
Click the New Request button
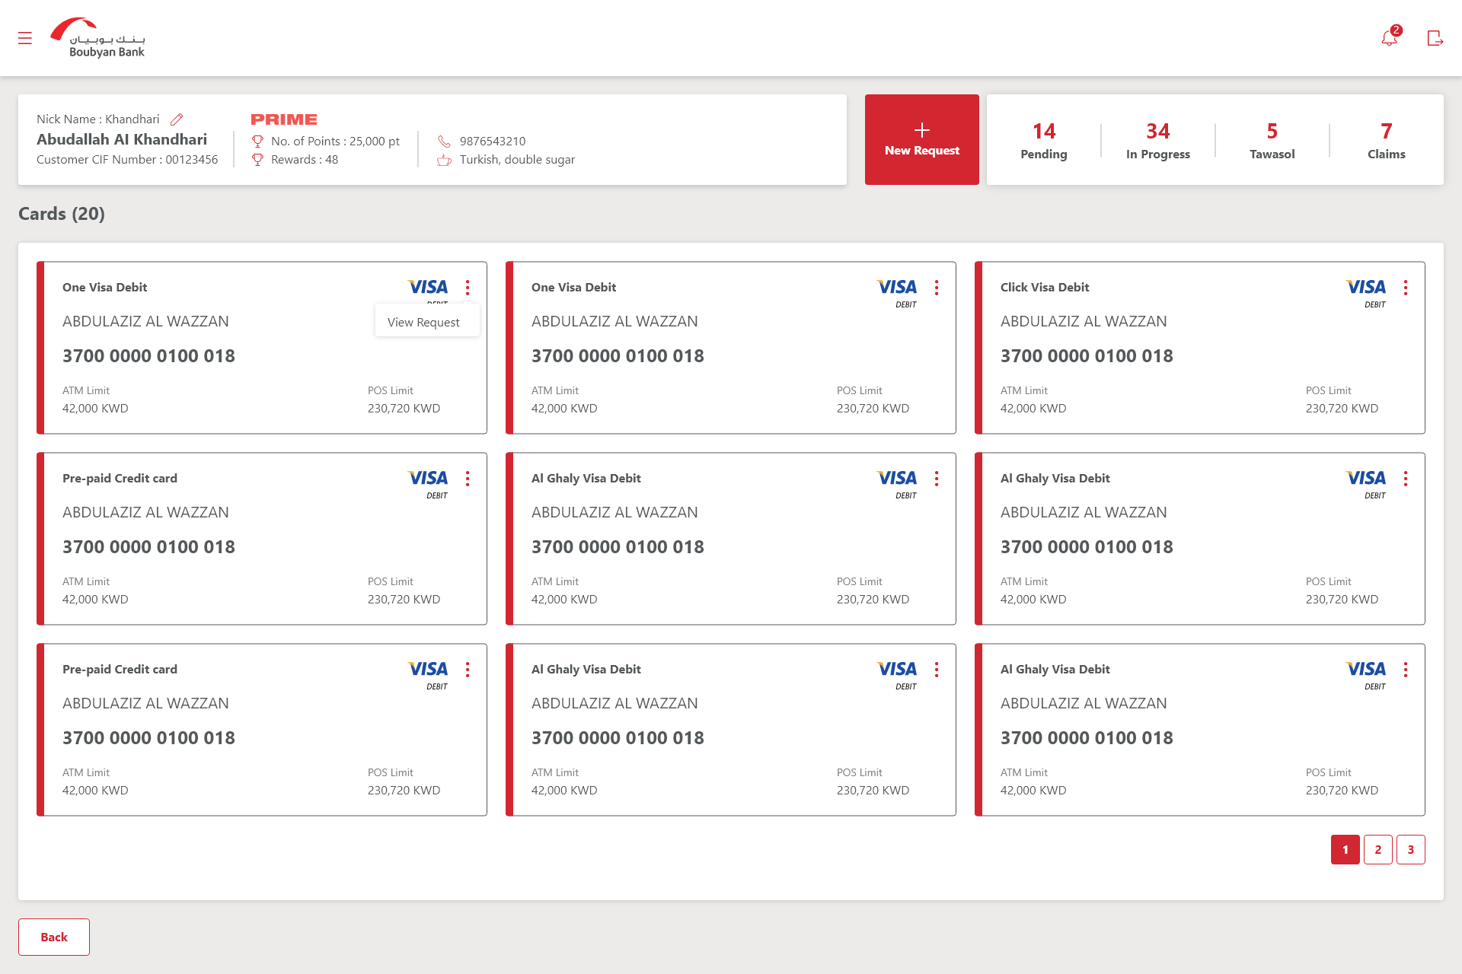coord(921,140)
